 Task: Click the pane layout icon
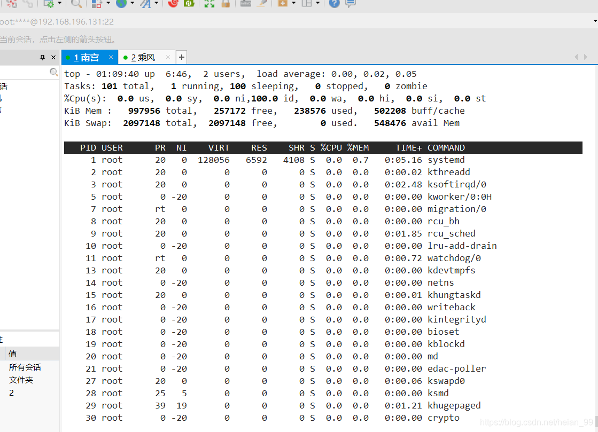tap(307, 3)
